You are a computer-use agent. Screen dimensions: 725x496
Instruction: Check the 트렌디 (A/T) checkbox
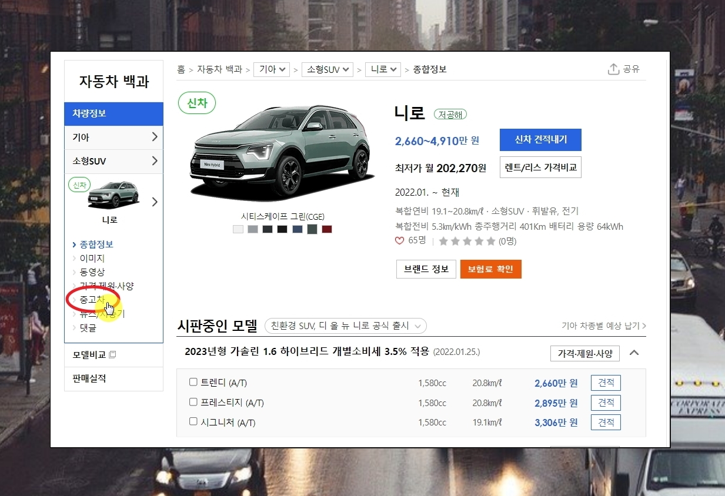point(193,382)
